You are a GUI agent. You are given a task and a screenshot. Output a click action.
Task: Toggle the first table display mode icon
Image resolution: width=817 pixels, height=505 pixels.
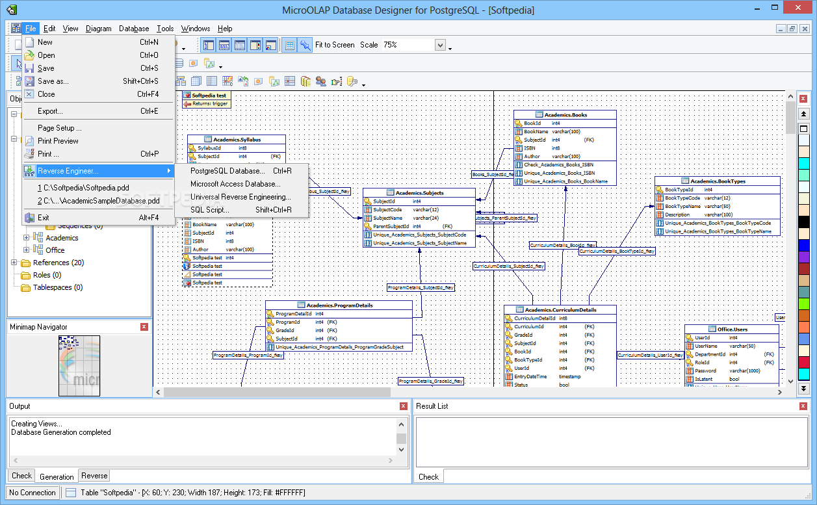click(209, 45)
